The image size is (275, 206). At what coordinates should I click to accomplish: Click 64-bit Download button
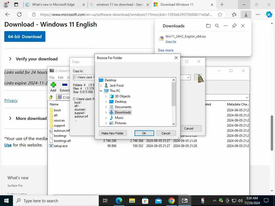click(25, 36)
